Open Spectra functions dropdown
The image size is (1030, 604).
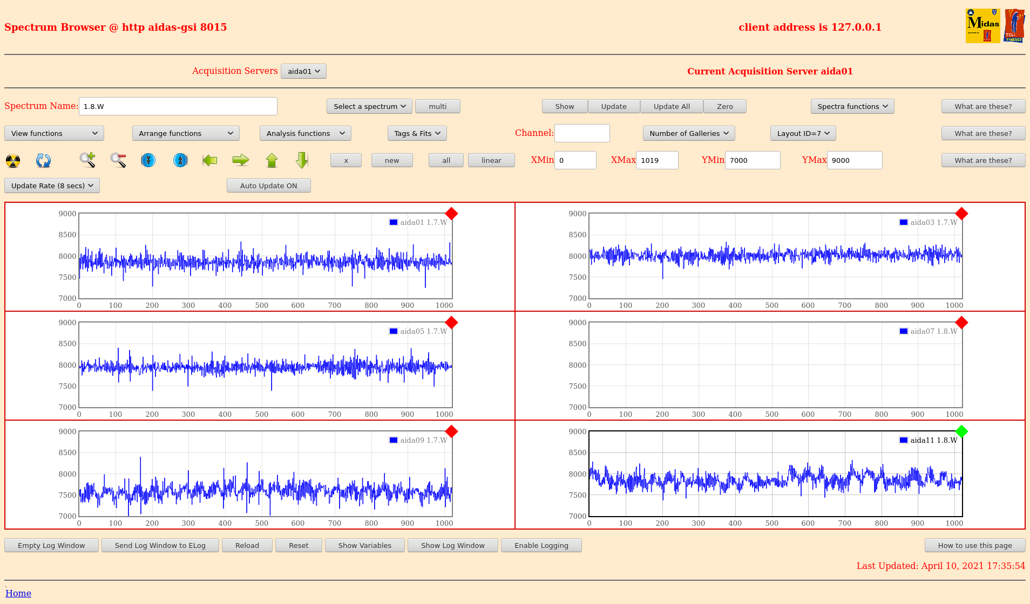[x=852, y=106]
